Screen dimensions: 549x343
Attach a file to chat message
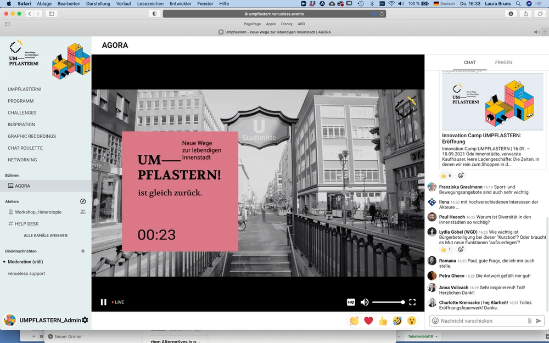(x=529, y=320)
